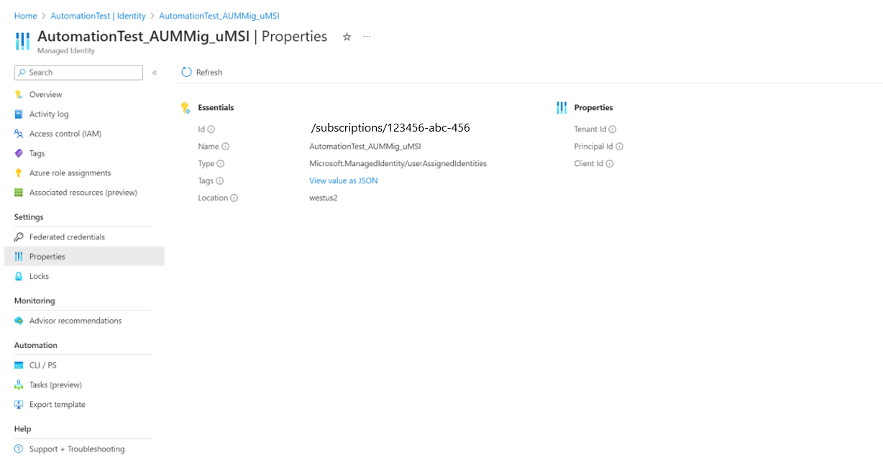The width and height of the screenshot is (883, 468).
Task: Click the Azure role assignments key icon
Action: pyautogui.click(x=19, y=173)
